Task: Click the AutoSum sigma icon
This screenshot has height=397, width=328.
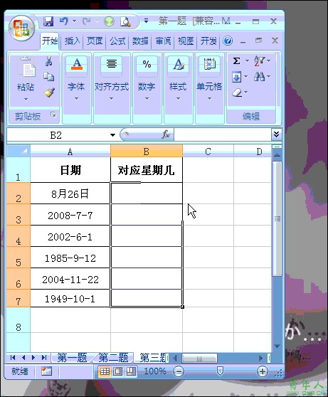Action: (x=236, y=60)
